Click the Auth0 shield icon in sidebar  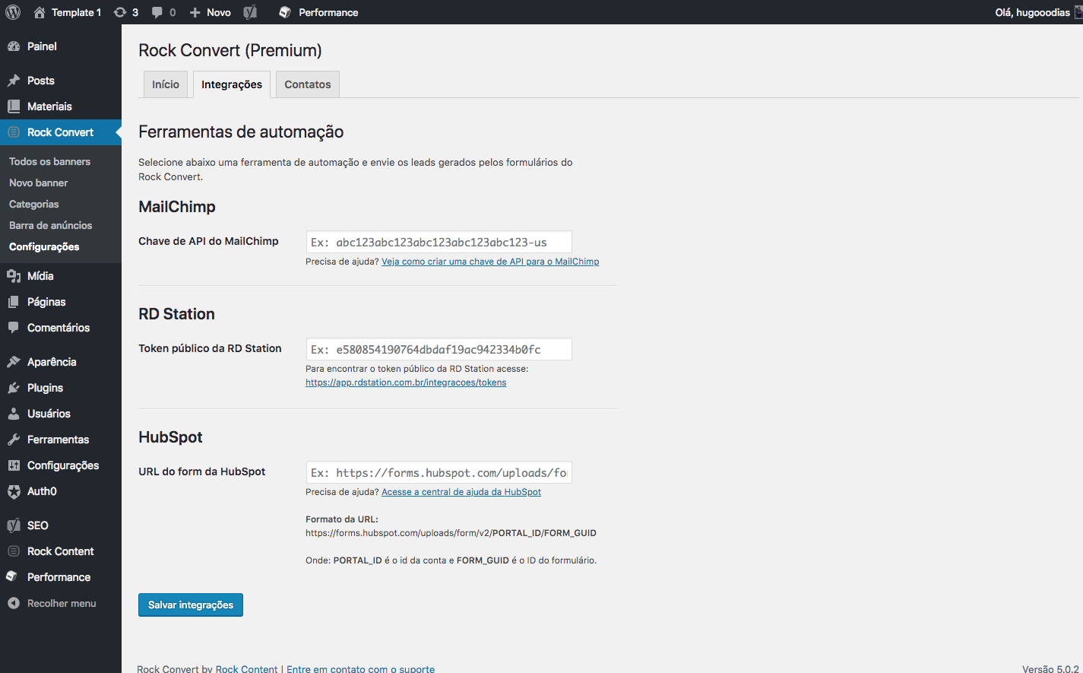14,491
